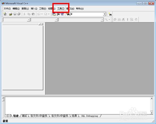Image resolution: width=156 pixels, height=124 pixels.
Task: Switch to the 在文件2中查找 tab
Action: (60, 116)
